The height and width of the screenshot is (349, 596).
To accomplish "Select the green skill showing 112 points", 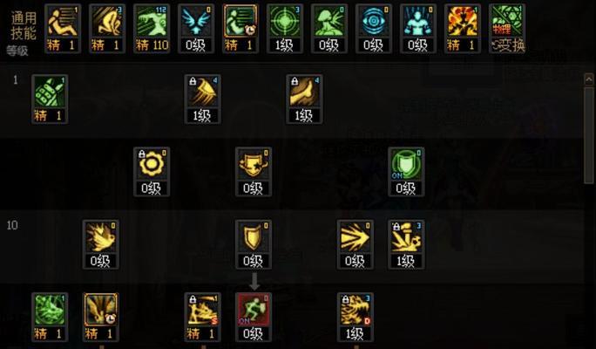I will [x=152, y=29].
